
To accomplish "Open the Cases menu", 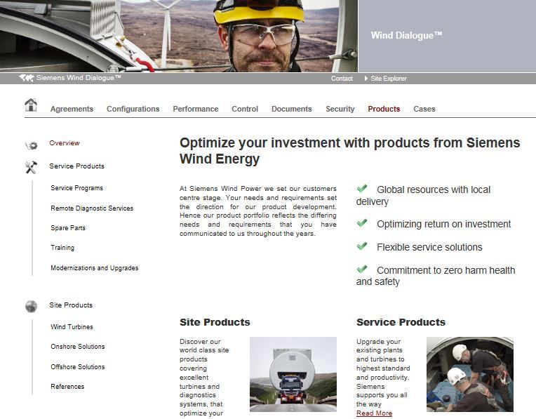I will click(424, 109).
